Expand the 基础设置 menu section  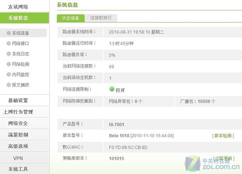coord(24,101)
